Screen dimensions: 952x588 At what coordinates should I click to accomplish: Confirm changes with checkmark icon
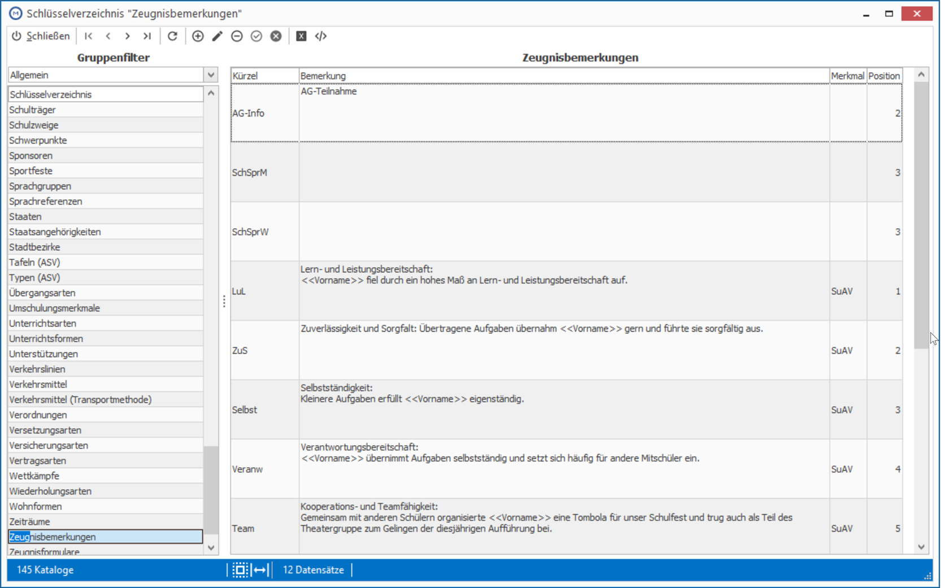pos(257,36)
